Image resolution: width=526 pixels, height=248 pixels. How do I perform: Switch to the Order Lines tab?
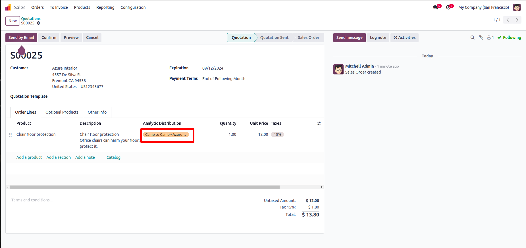26,112
